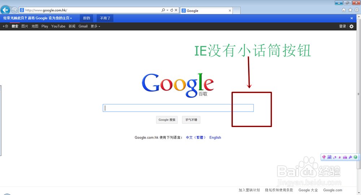Toggle IME punctuation mode icon

pos(335,157)
